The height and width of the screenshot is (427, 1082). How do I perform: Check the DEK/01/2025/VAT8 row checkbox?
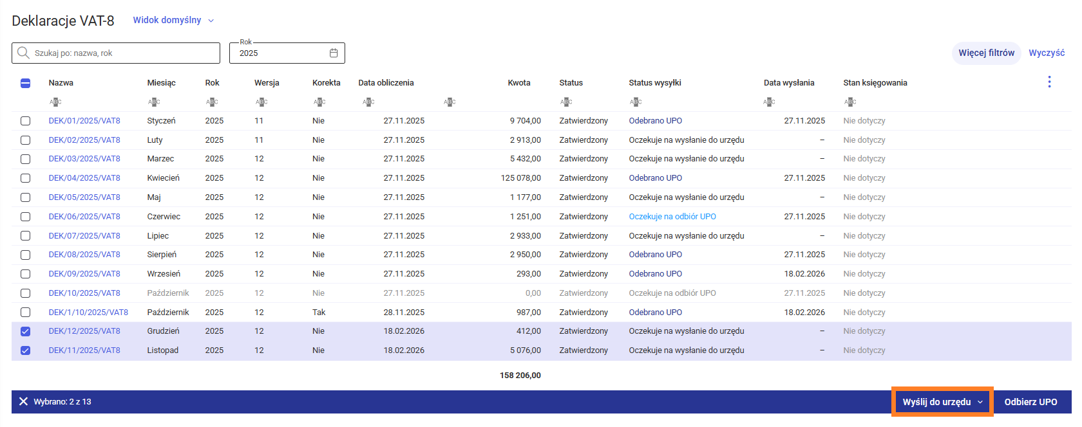[x=26, y=121]
